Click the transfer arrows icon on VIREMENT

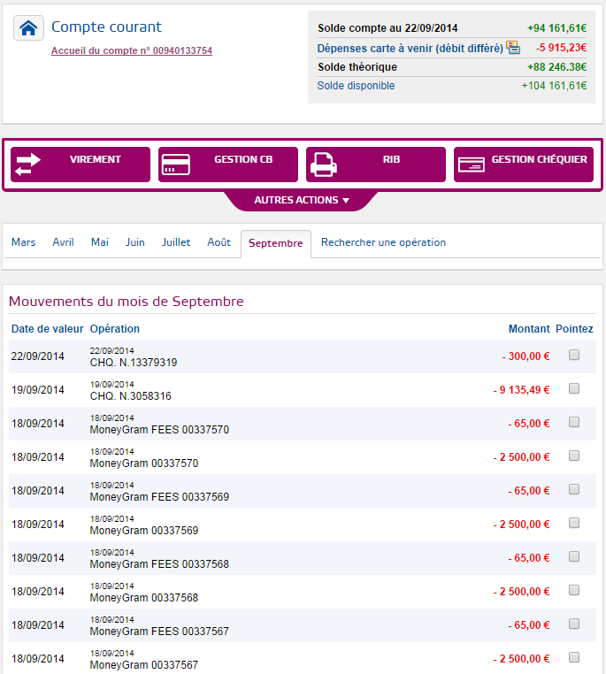(x=28, y=165)
